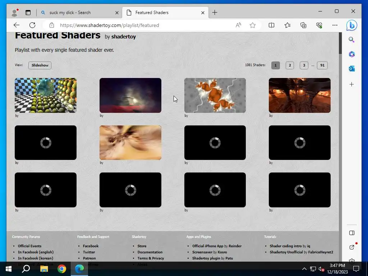Refresh the page
368x276 pixels.
(32, 25)
